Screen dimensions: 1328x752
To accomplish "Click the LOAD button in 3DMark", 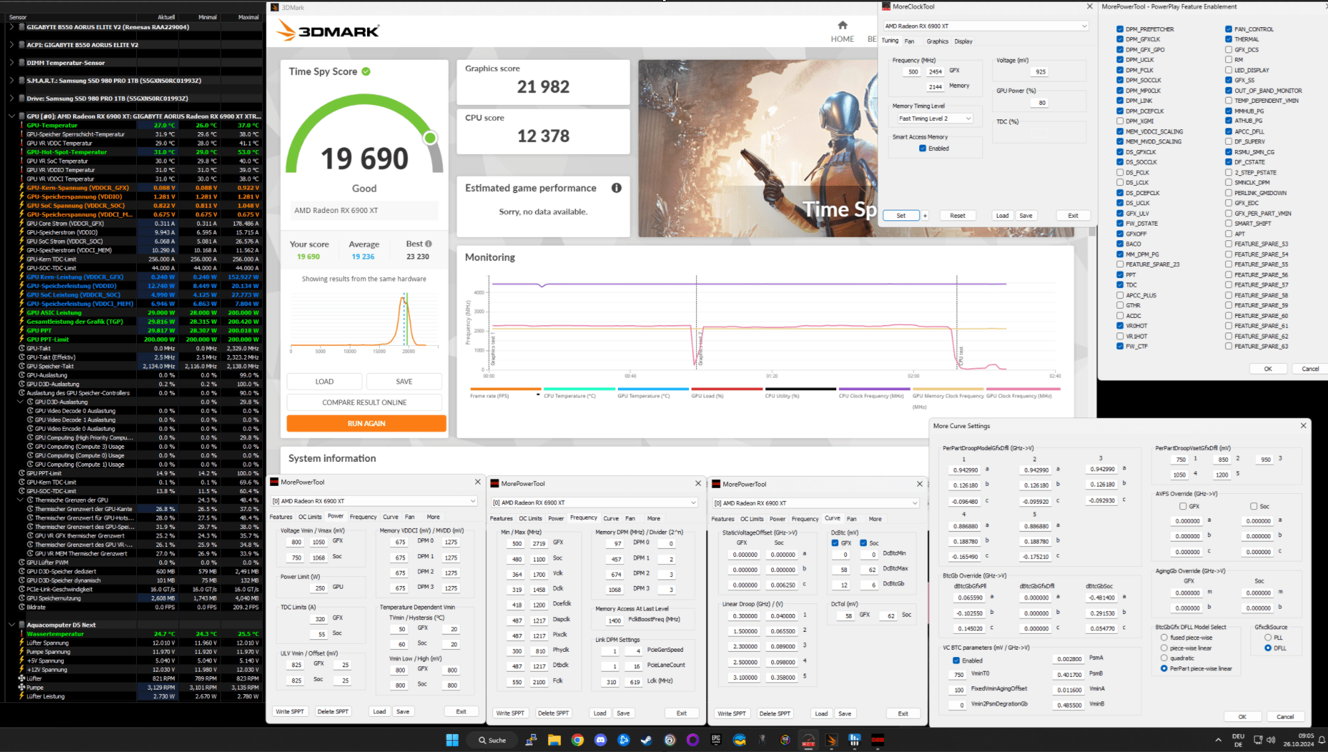I will pyautogui.click(x=325, y=381).
